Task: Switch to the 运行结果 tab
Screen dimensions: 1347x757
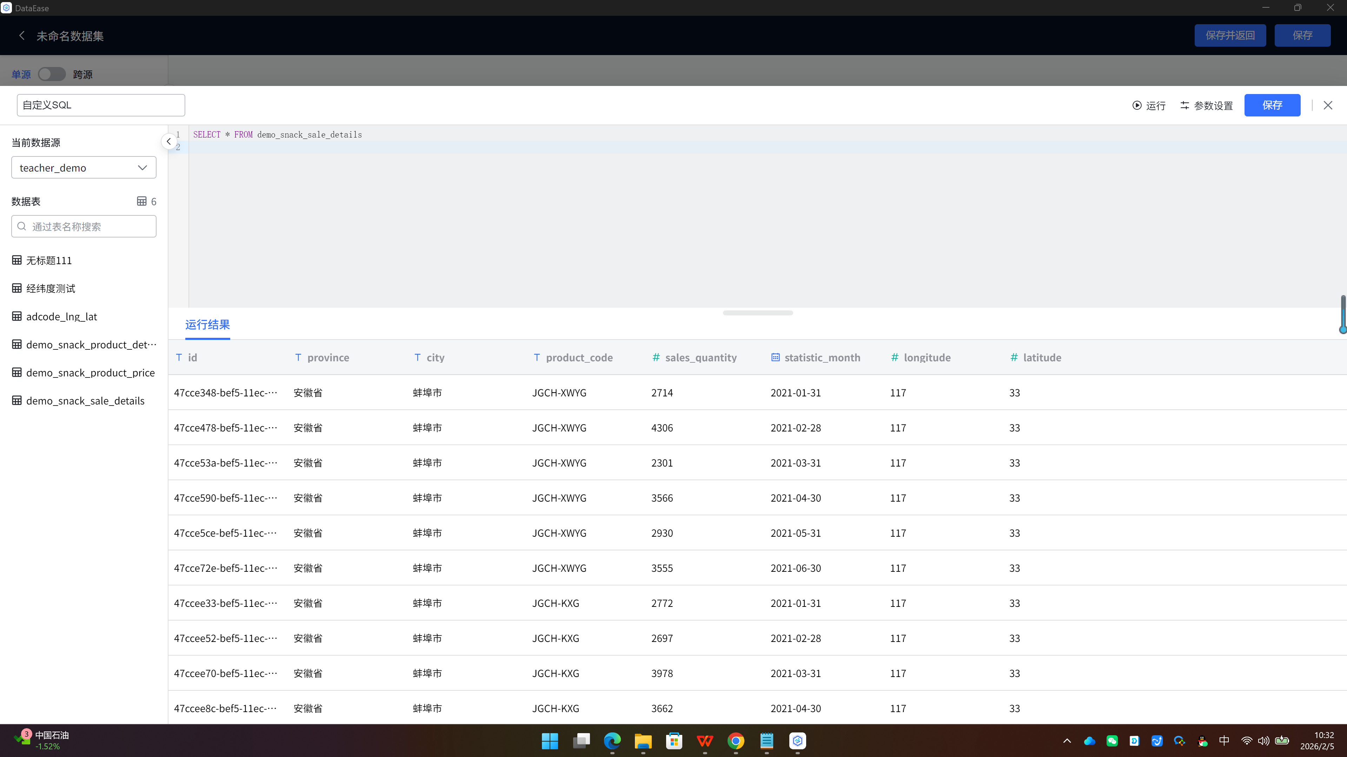Action: pos(207,324)
